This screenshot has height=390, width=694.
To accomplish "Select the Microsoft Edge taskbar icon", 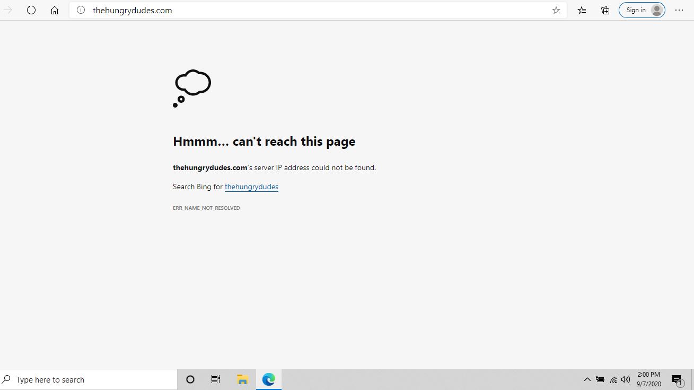I will (x=269, y=379).
